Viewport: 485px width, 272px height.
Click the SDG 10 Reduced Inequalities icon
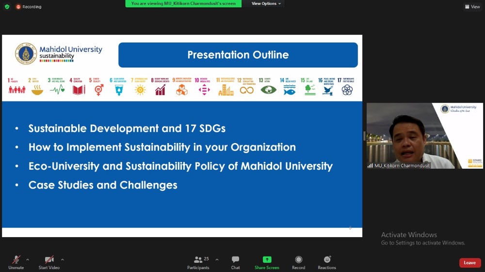click(x=204, y=90)
